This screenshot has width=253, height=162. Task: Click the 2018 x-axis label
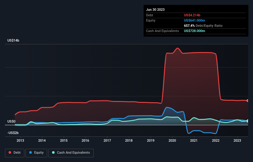(x=129, y=140)
